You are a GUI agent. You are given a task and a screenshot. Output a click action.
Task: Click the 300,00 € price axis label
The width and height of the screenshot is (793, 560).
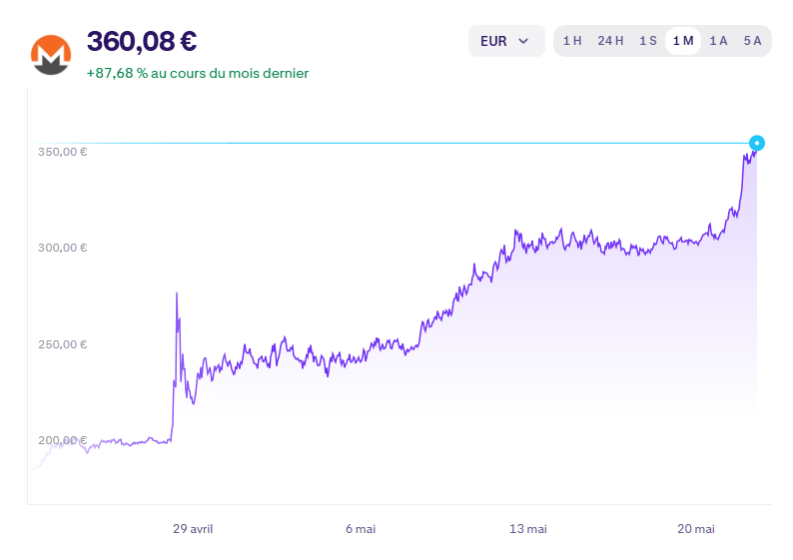click(63, 248)
